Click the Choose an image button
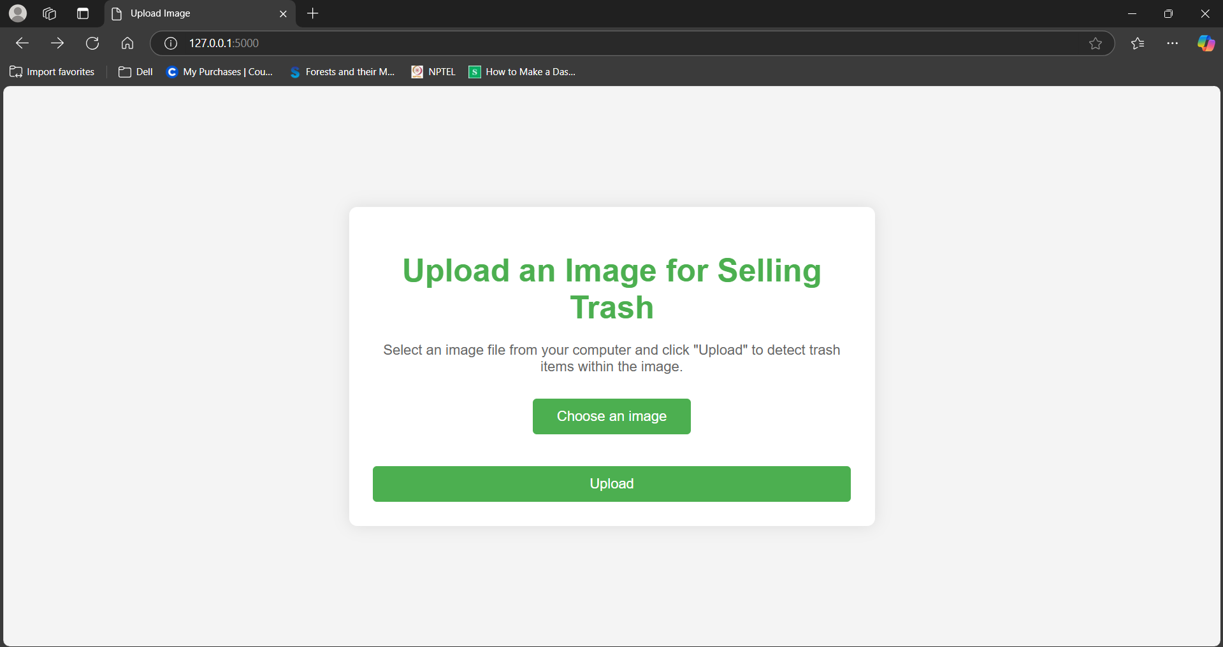 coord(611,416)
